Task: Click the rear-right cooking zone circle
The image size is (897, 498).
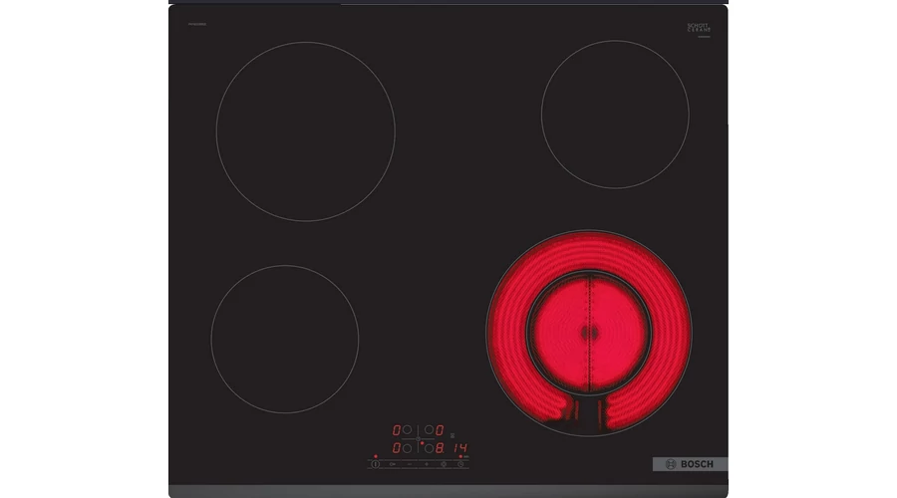Action: [x=614, y=114]
